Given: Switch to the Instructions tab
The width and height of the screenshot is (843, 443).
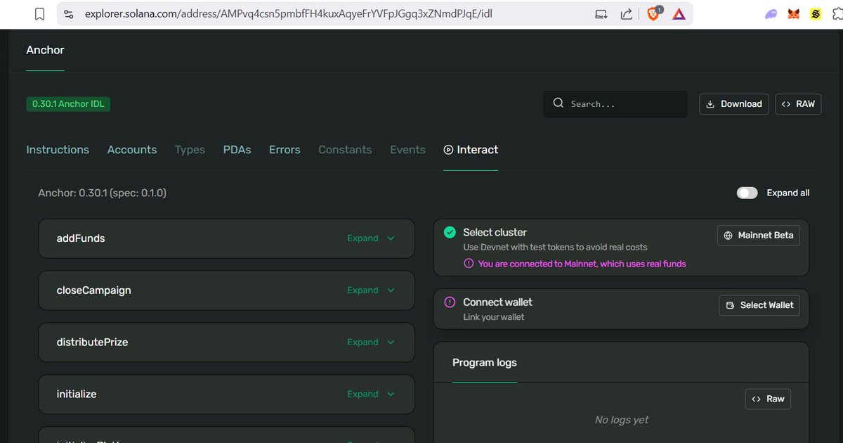Looking at the screenshot, I should (x=58, y=150).
